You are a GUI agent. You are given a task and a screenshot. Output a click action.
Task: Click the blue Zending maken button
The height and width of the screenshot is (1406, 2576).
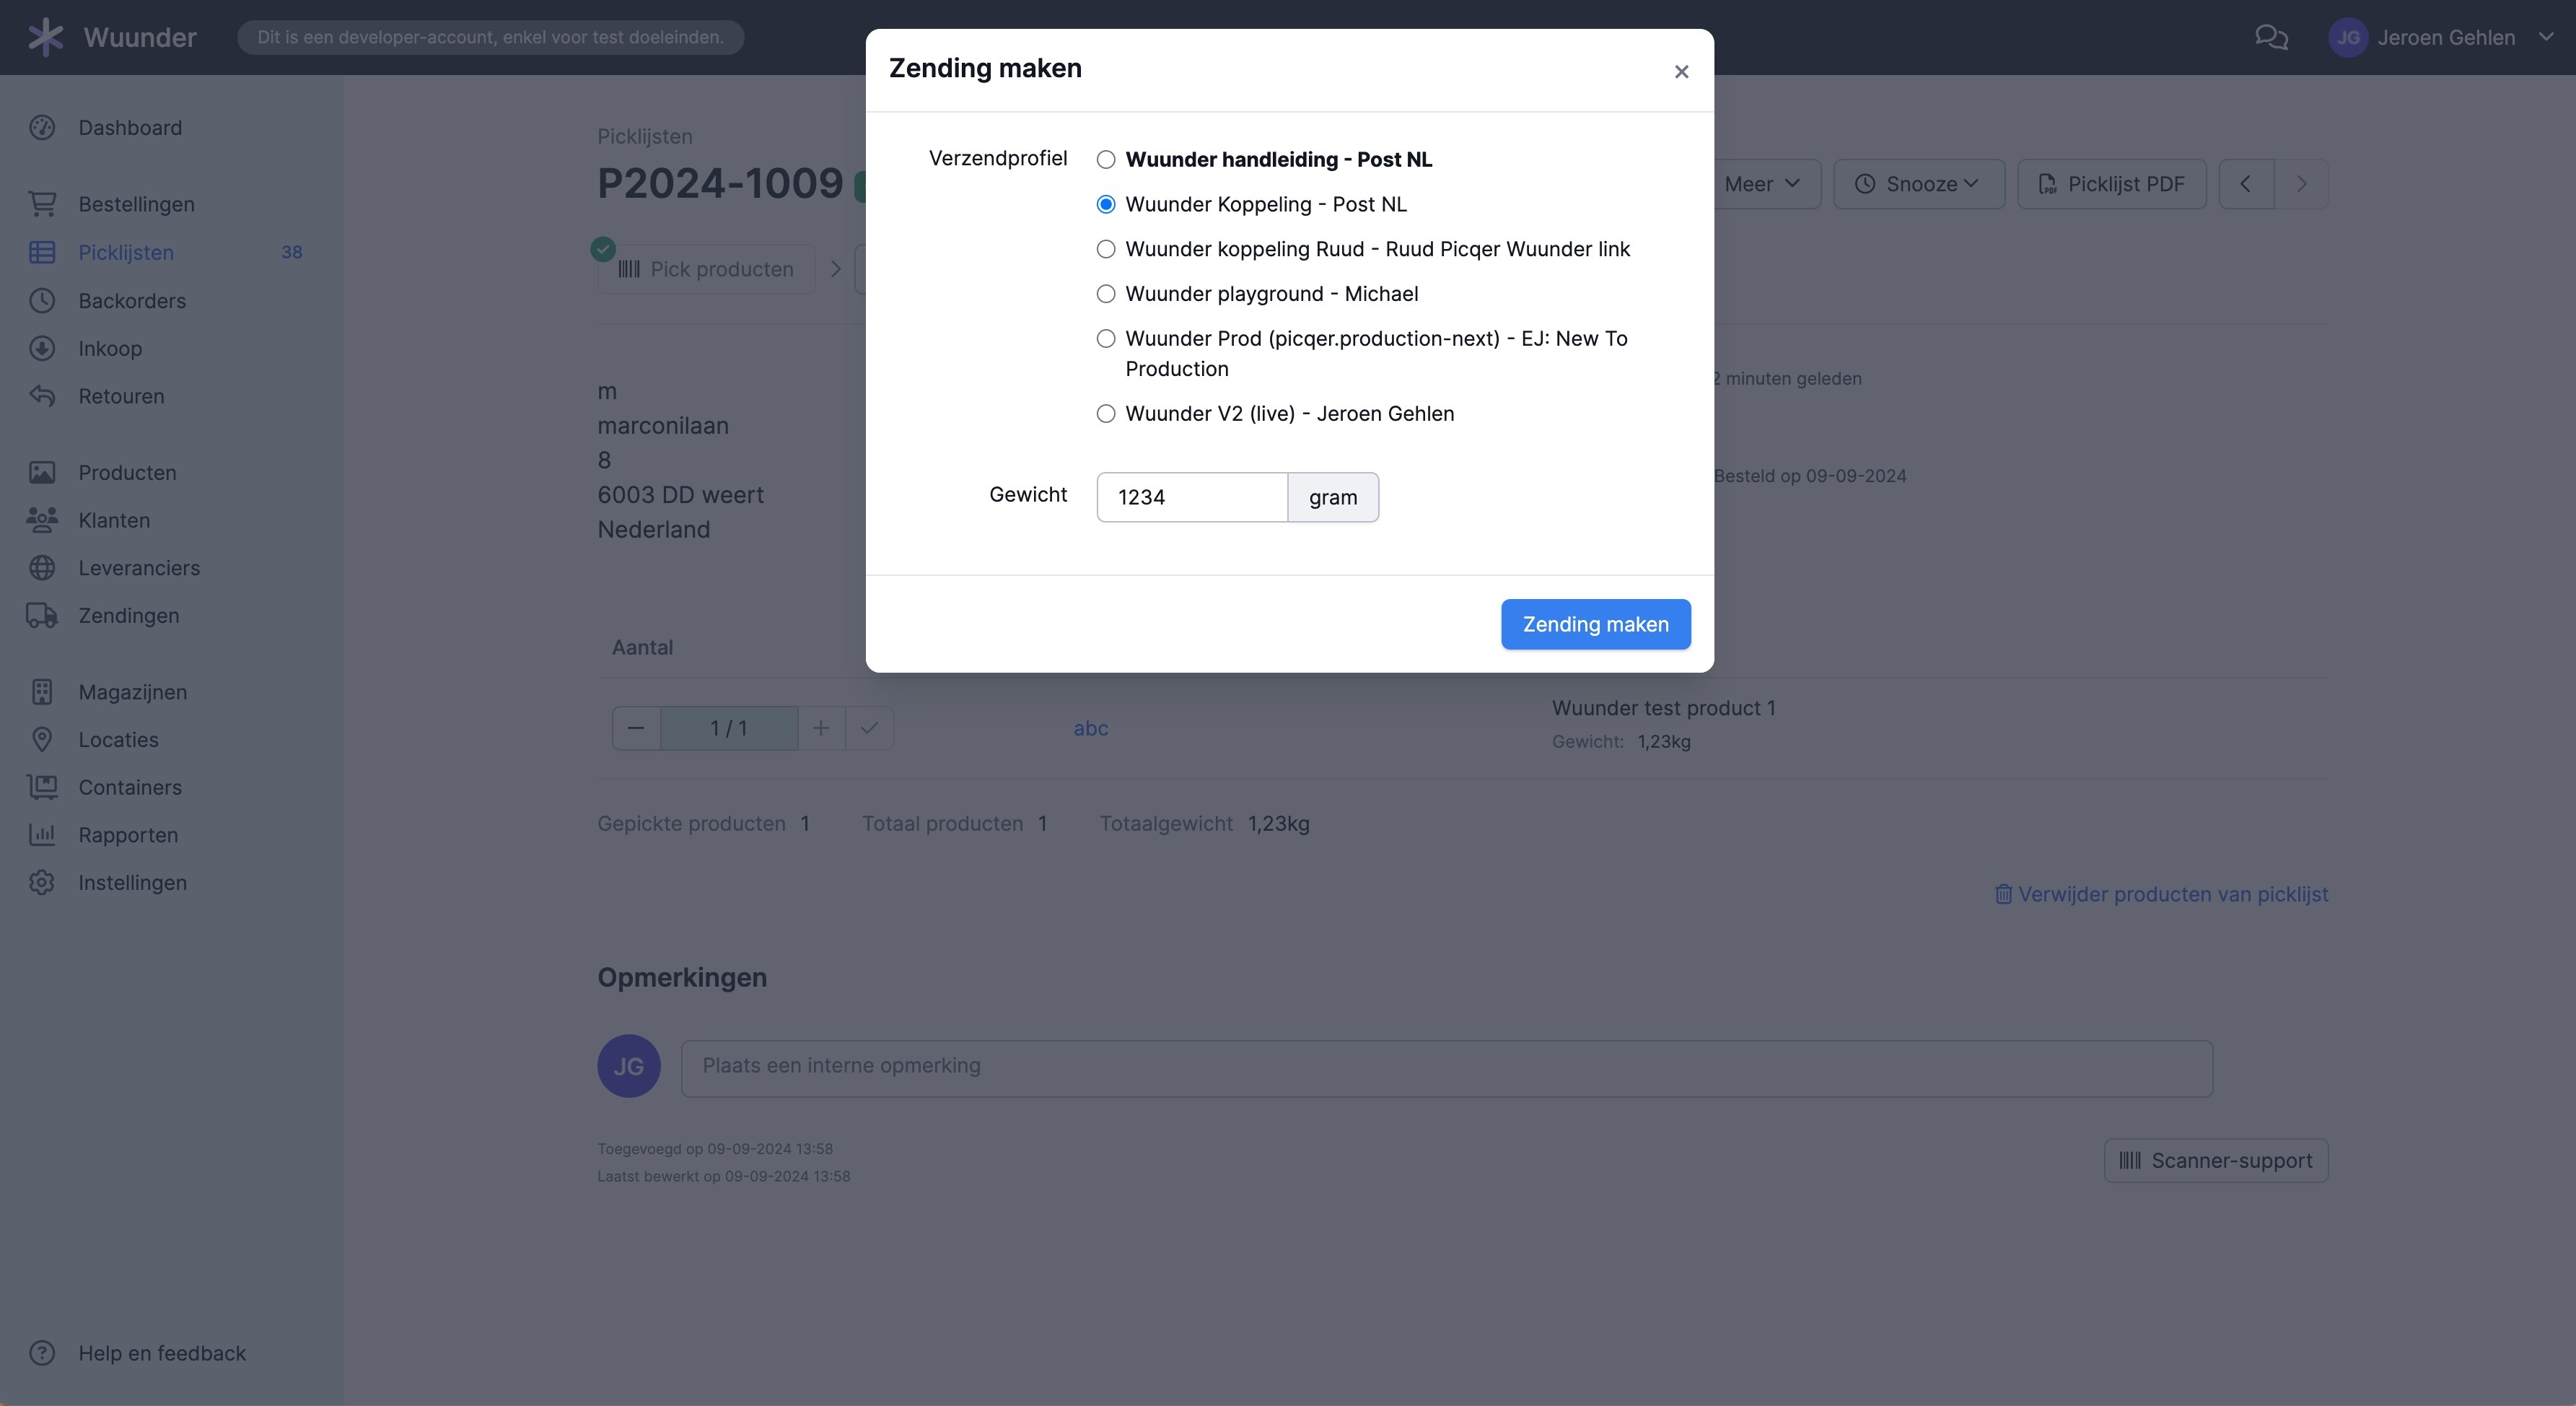(x=1595, y=624)
